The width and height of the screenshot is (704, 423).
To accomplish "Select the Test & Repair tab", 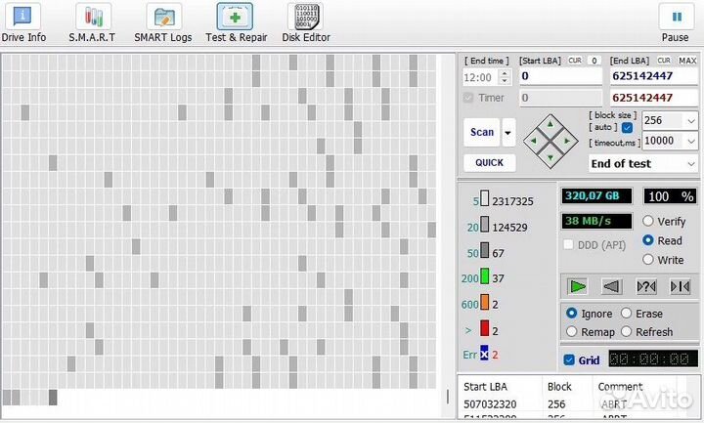I will tap(236, 22).
